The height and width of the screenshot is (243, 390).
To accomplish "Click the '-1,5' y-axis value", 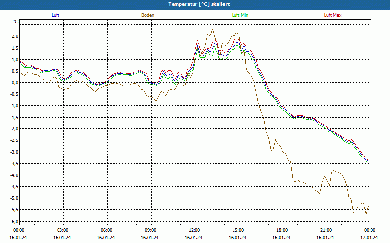I will [14, 117].
